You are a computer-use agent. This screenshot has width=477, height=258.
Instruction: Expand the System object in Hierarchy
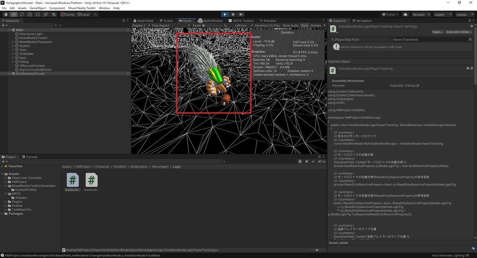point(13,46)
